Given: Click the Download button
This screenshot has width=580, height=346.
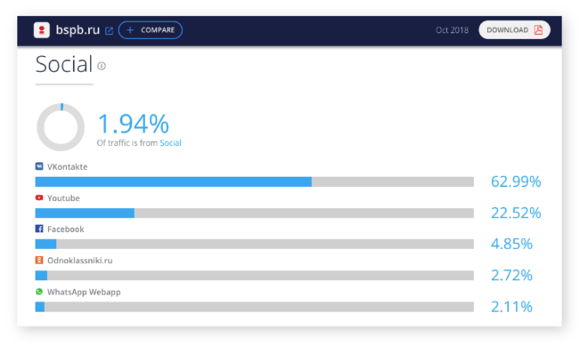Looking at the screenshot, I should click(x=514, y=30).
